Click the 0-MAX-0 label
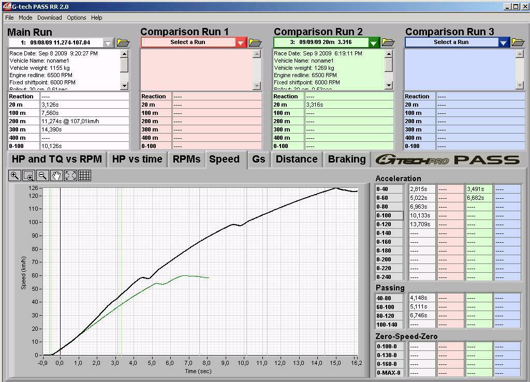The height and width of the screenshot is (382, 530). point(389,373)
